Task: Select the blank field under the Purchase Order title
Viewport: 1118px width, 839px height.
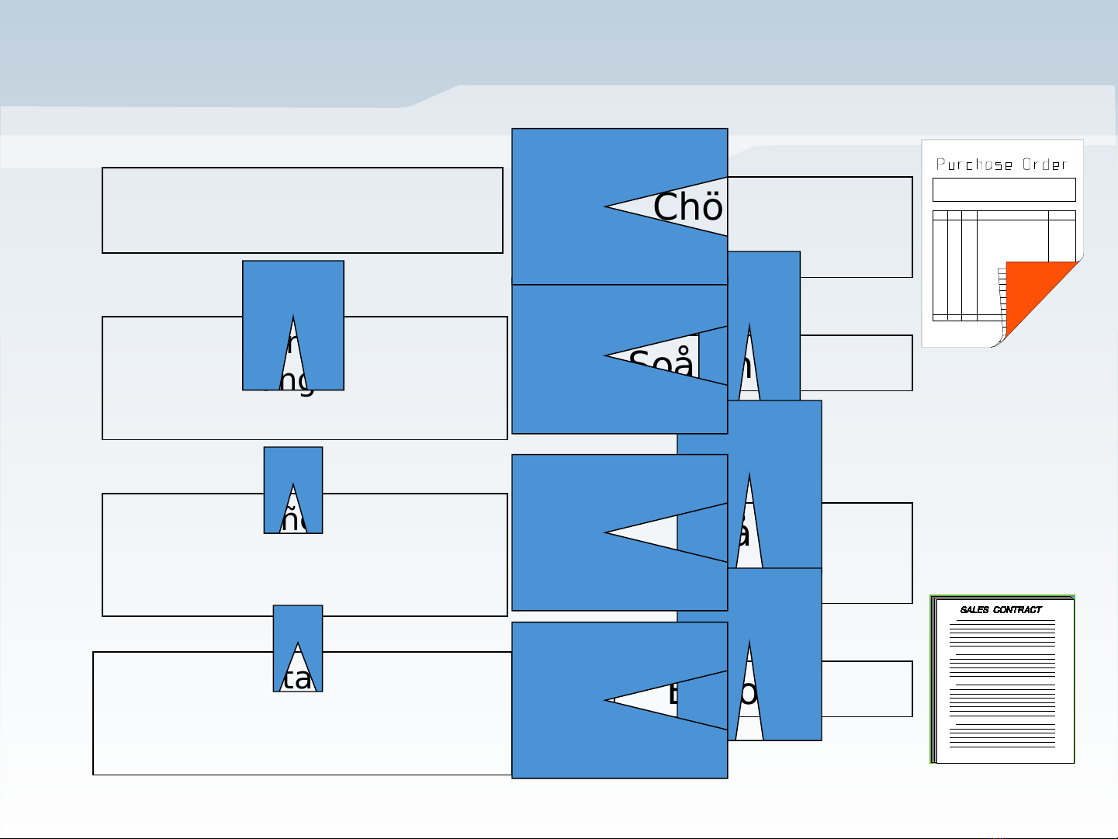Action: (x=1004, y=190)
